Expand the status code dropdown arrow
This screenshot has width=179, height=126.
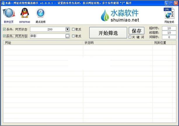(x=67, y=29)
